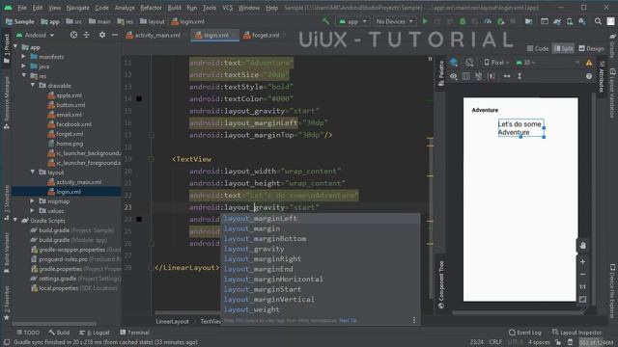Click orientation for preview icon
This screenshot has height=347, width=618.
point(469,62)
